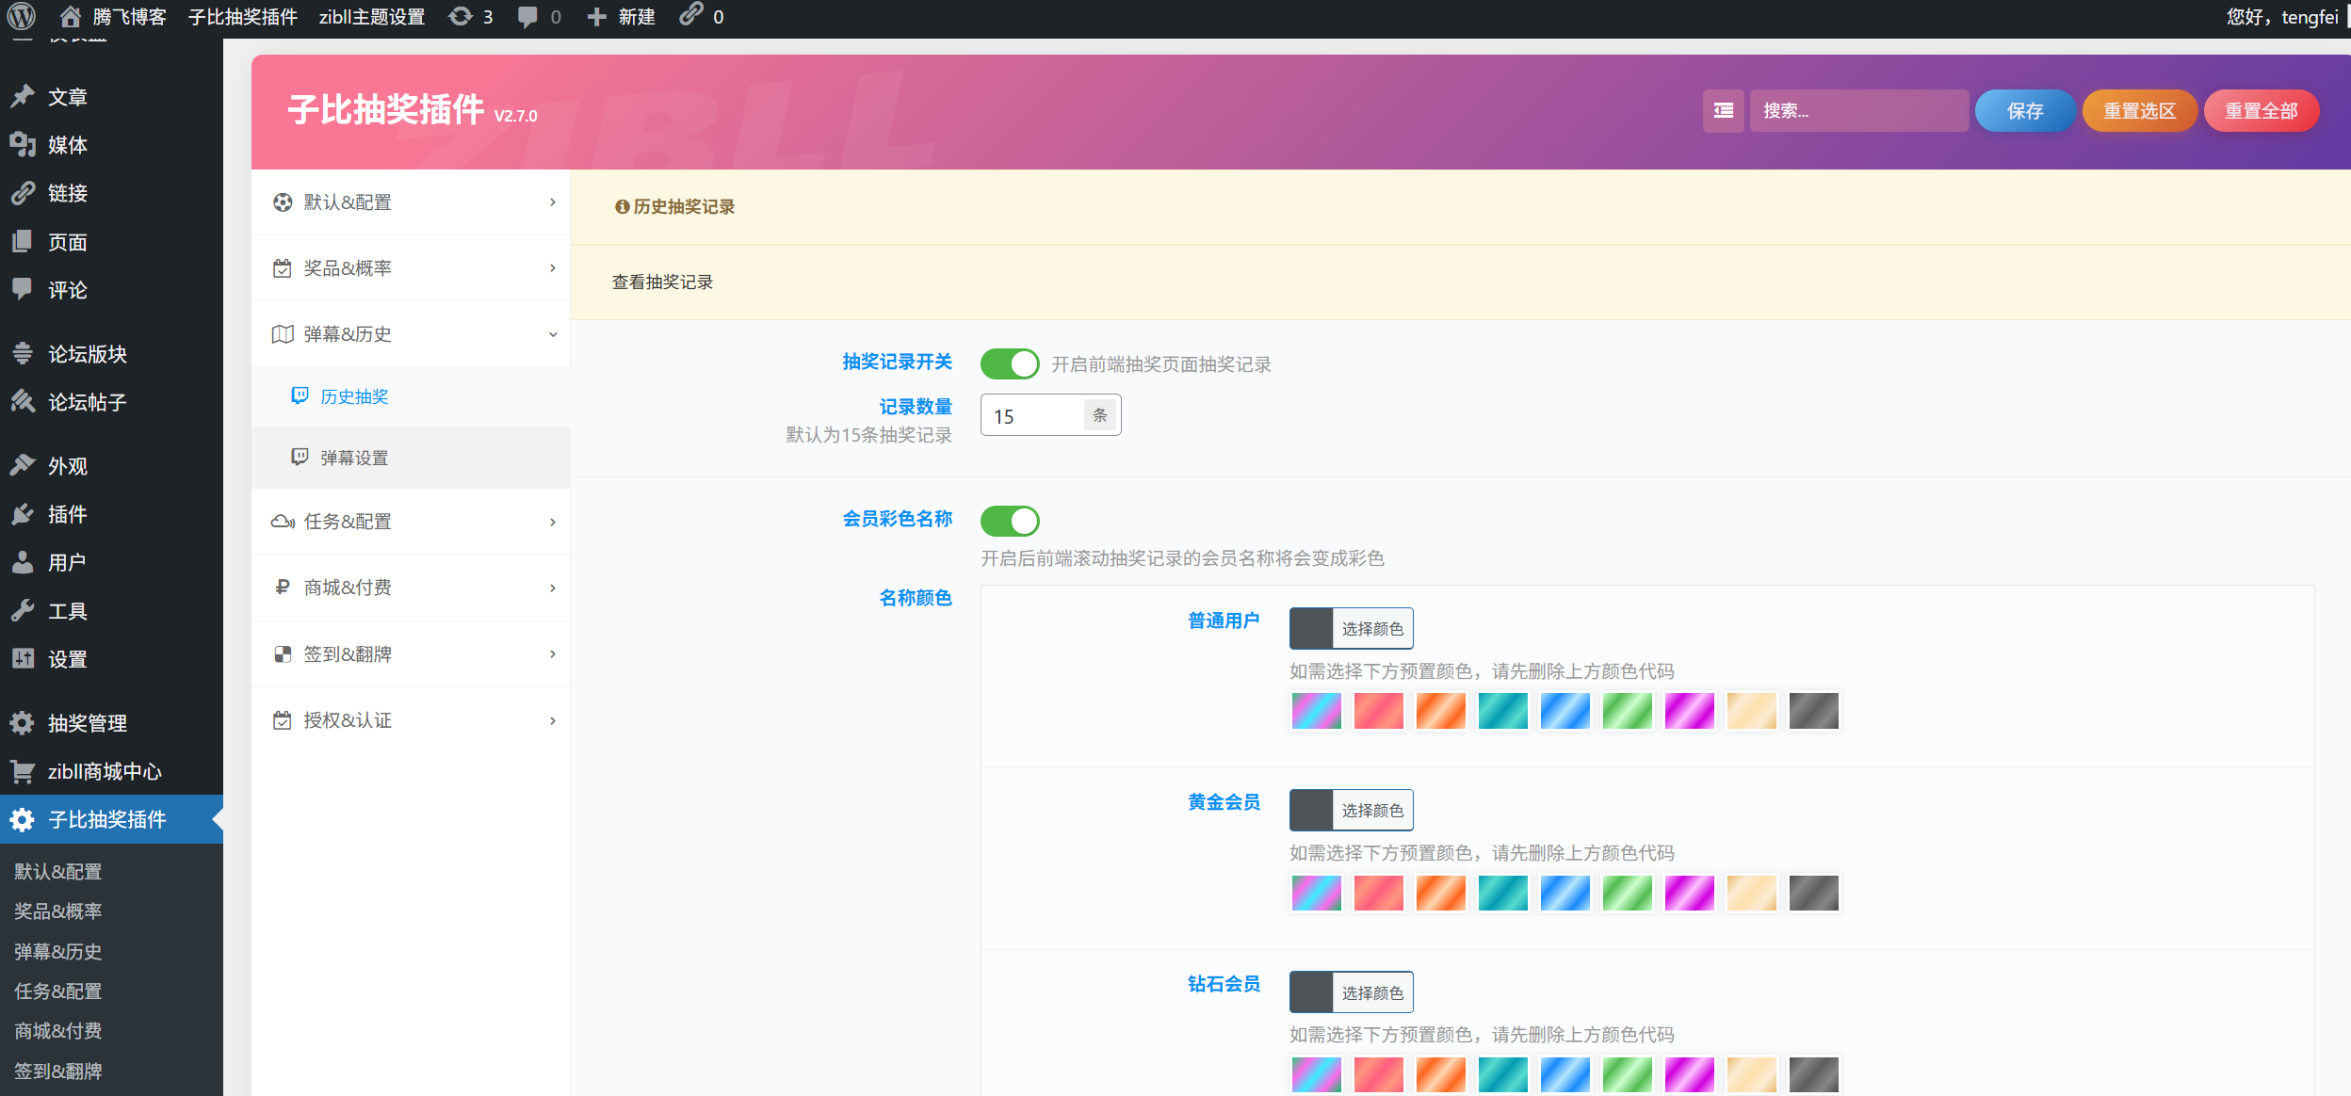Click the 重置全部 button
Viewport: 2351px width, 1096px height.
click(2261, 111)
